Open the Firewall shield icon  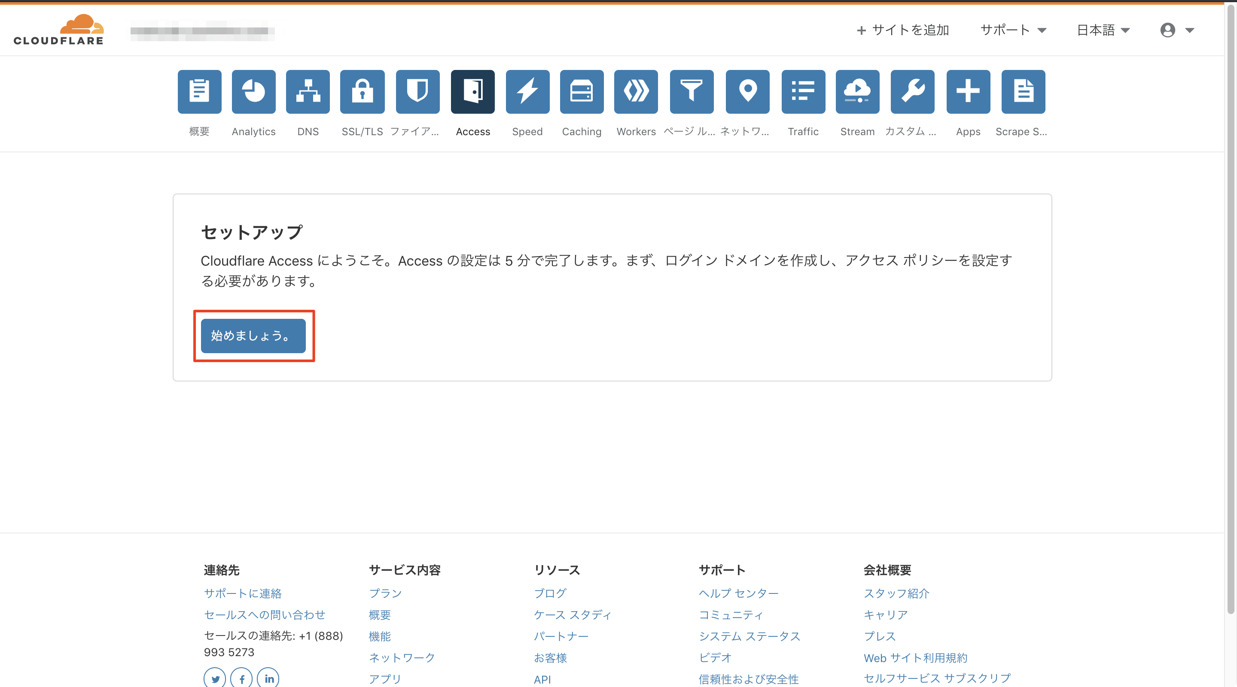coord(417,92)
